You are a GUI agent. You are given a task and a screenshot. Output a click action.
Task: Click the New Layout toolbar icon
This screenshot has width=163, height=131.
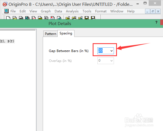pos(53,18)
